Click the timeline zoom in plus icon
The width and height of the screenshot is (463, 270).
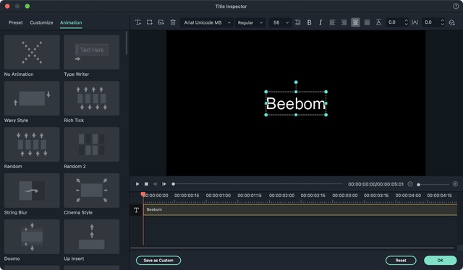(x=455, y=184)
